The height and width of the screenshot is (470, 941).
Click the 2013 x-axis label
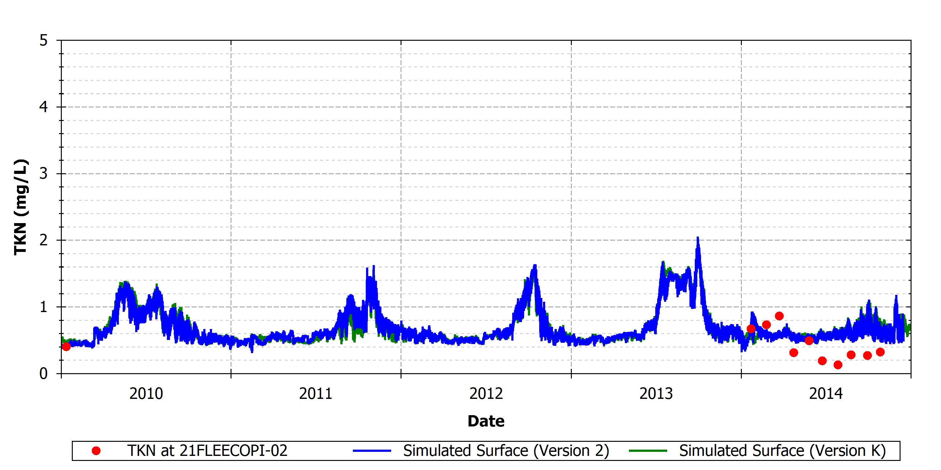coord(656,394)
